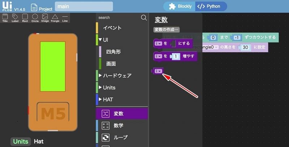Switch to Python code mode
Viewport: 289px width, 147px height.
coord(211,6)
